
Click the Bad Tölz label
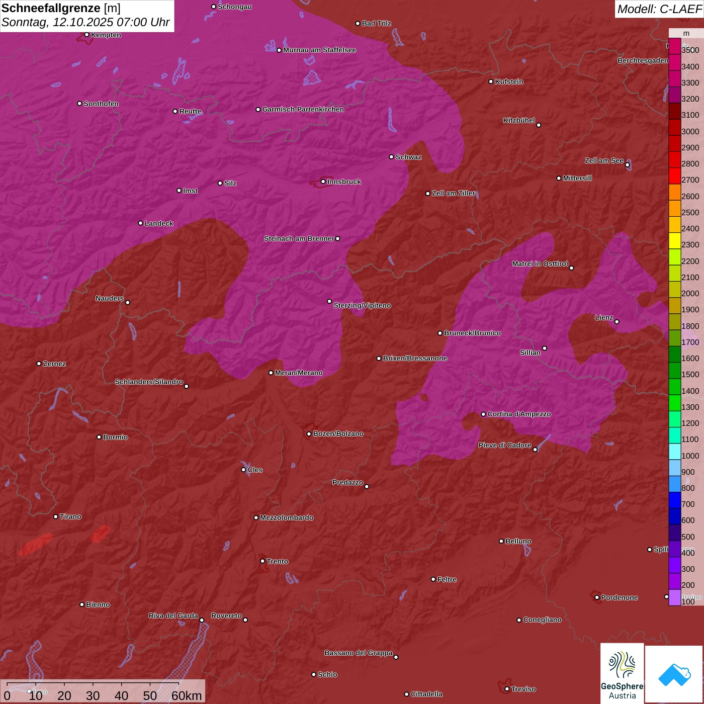[x=377, y=24]
